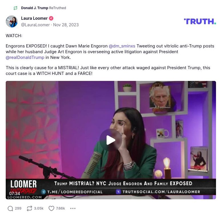The width and height of the screenshot is (222, 217).
Task: Open the TRUTH logo
Action: coord(200,21)
